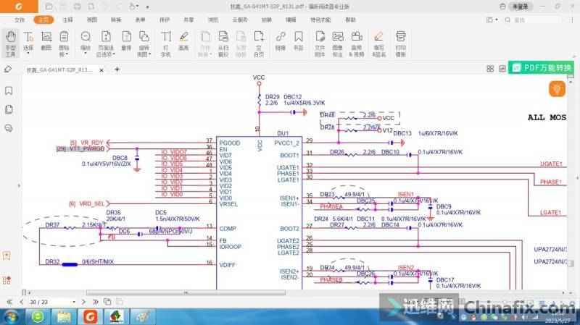Viewport: 580px width, 325px height.
Task: Open the pages thumbnail panel
Action: (9, 109)
